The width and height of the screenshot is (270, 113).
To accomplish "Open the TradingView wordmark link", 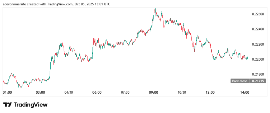I will coord(30,105).
